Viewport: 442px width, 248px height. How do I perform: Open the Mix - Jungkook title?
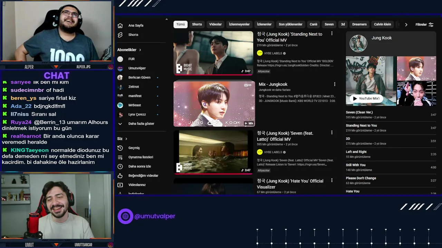click(273, 84)
